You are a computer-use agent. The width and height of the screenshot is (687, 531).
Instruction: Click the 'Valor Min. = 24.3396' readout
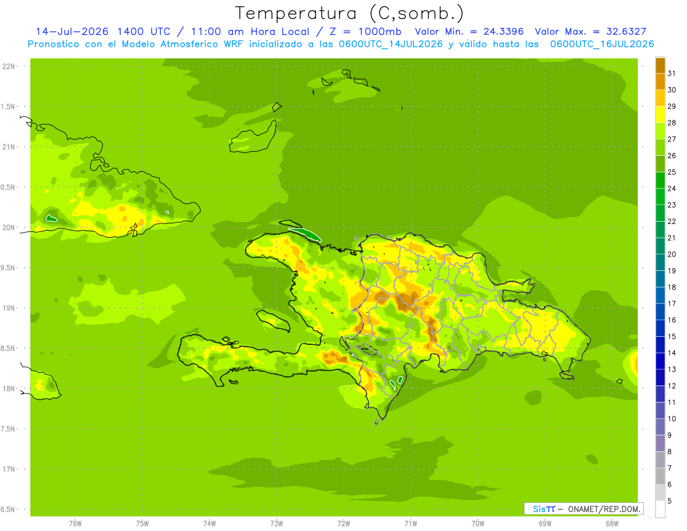[469, 32]
